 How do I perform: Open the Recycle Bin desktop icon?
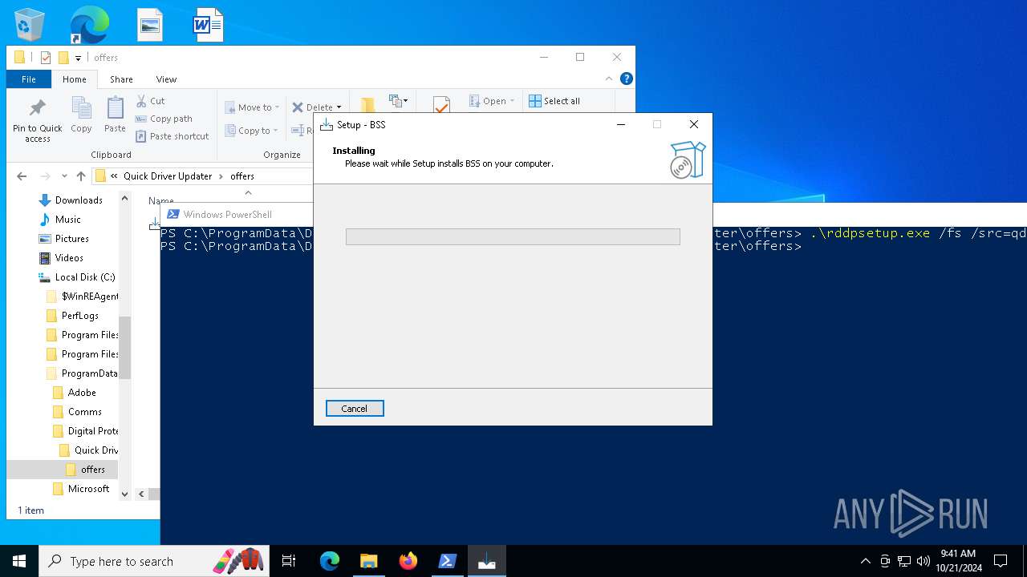coord(30,24)
